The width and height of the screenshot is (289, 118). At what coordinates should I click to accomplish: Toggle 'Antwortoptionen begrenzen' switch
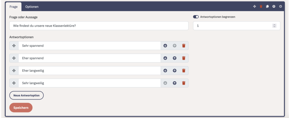click(x=196, y=17)
